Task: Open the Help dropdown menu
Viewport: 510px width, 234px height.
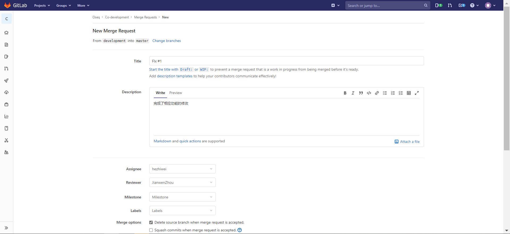Action: (474, 5)
